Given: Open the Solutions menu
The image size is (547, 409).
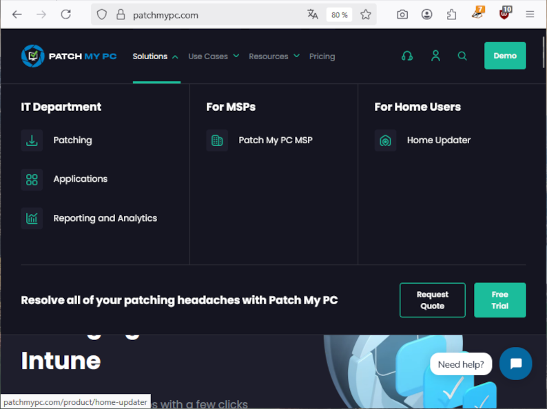Looking at the screenshot, I should 150,56.
